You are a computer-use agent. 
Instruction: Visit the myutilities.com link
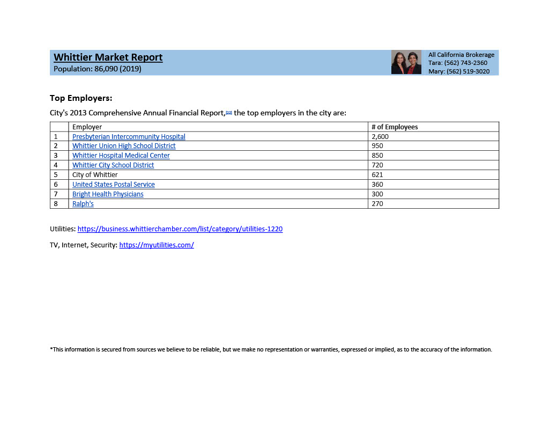pos(157,245)
